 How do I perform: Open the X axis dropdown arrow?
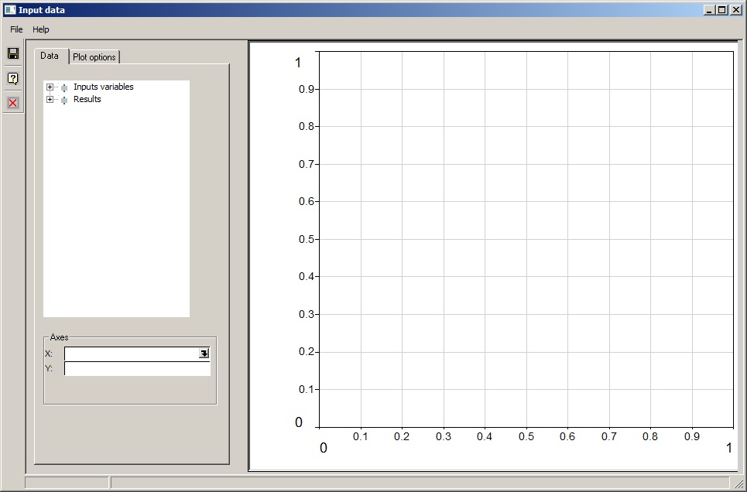[204, 354]
